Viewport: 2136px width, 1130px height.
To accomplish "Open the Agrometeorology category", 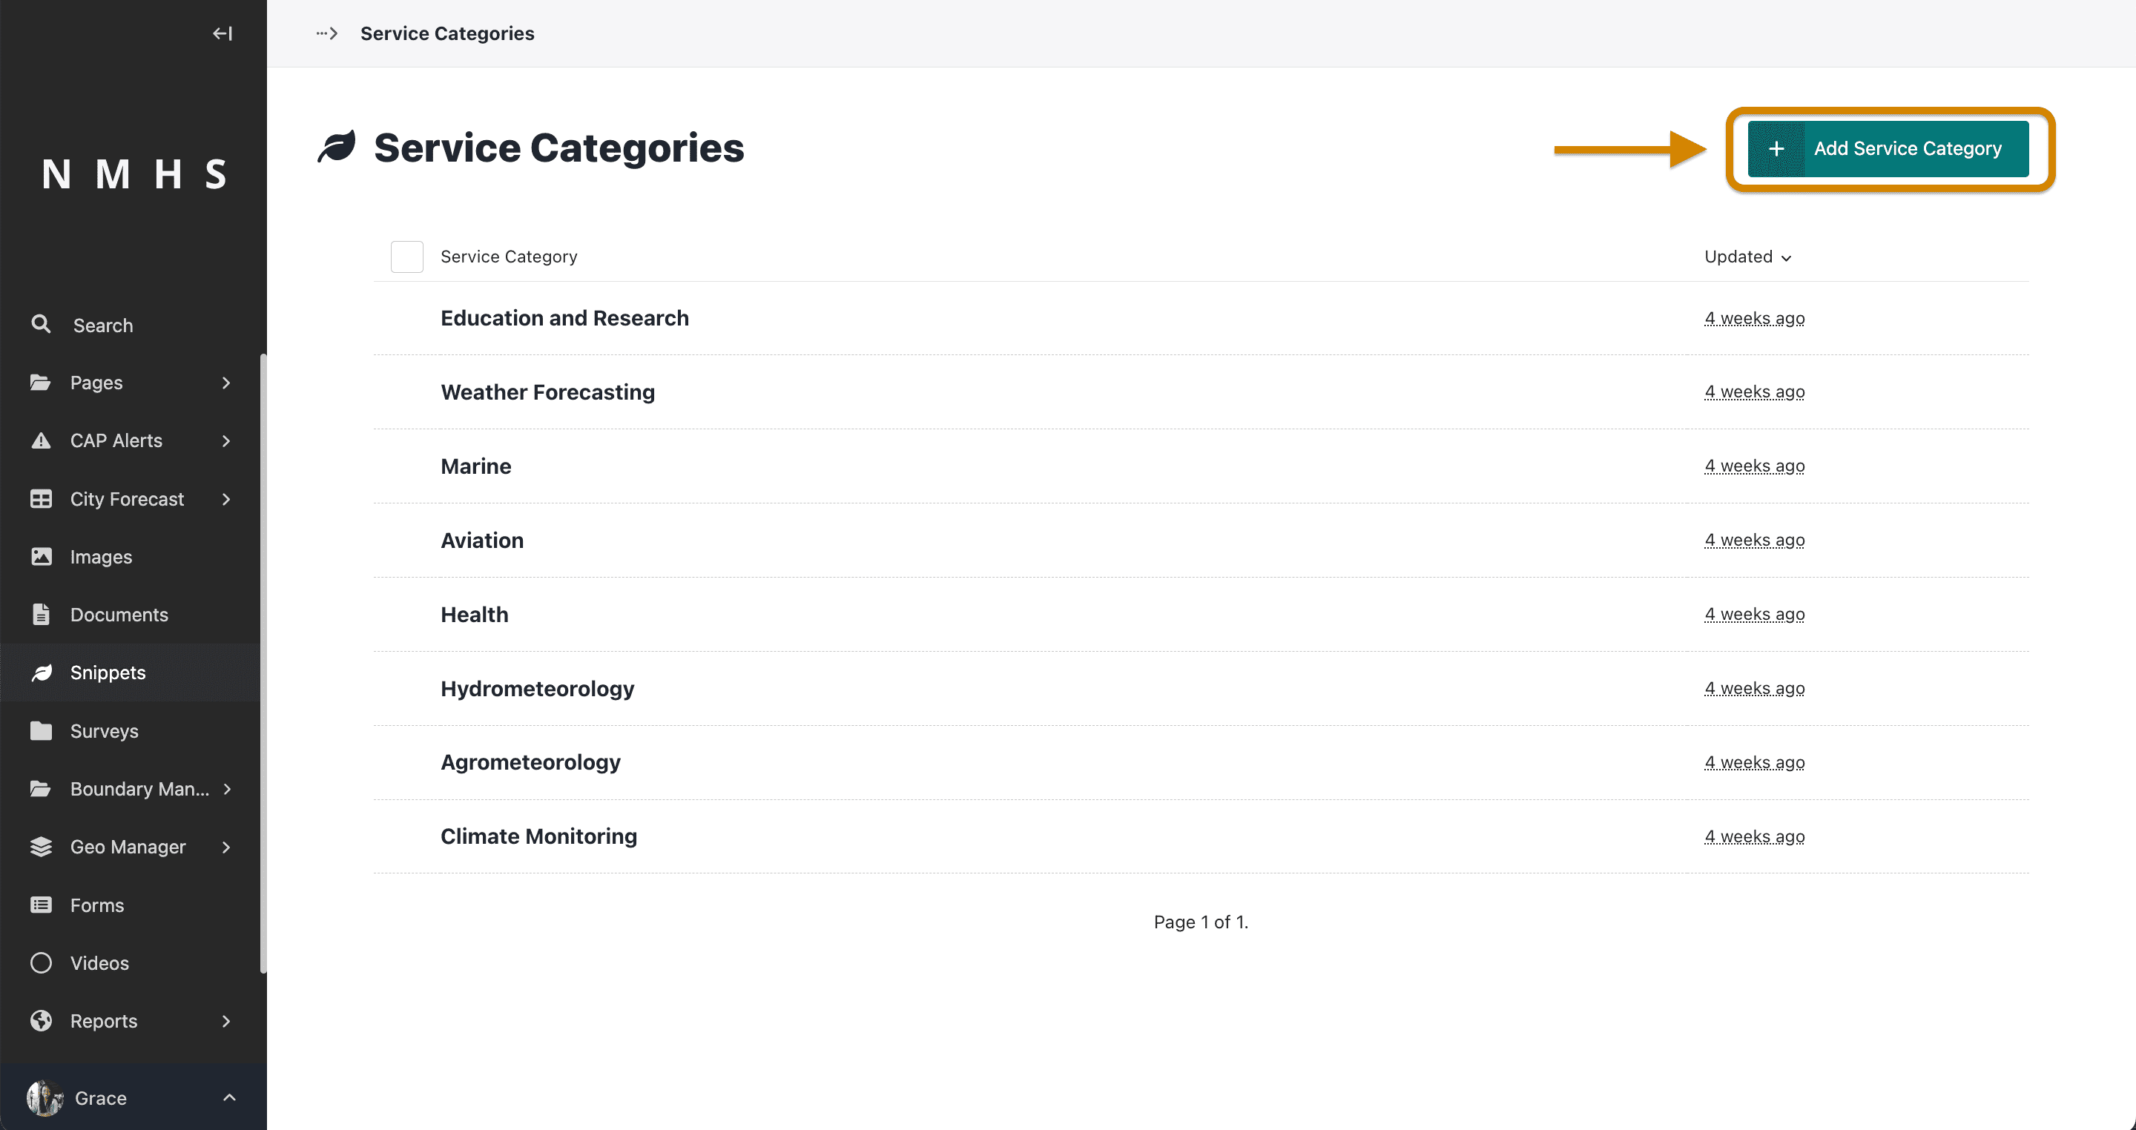I will 531,762.
